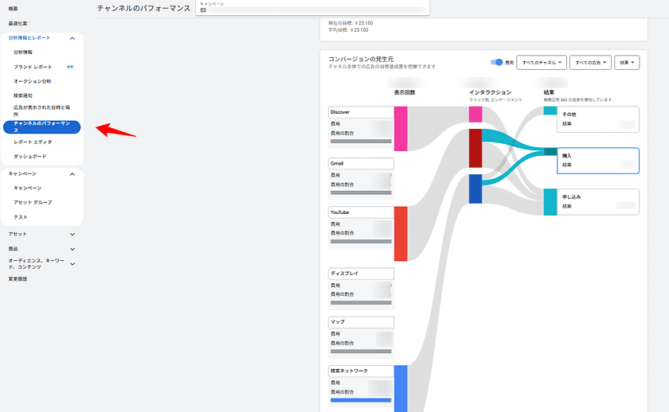Click the campaign selector icon at top
The image size is (669, 412).
203,10
